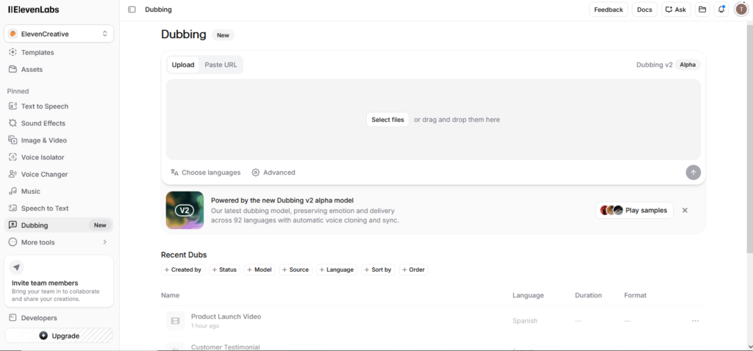Click the Alpha badge beside Dubbing v2
753x351 pixels.
click(688, 65)
